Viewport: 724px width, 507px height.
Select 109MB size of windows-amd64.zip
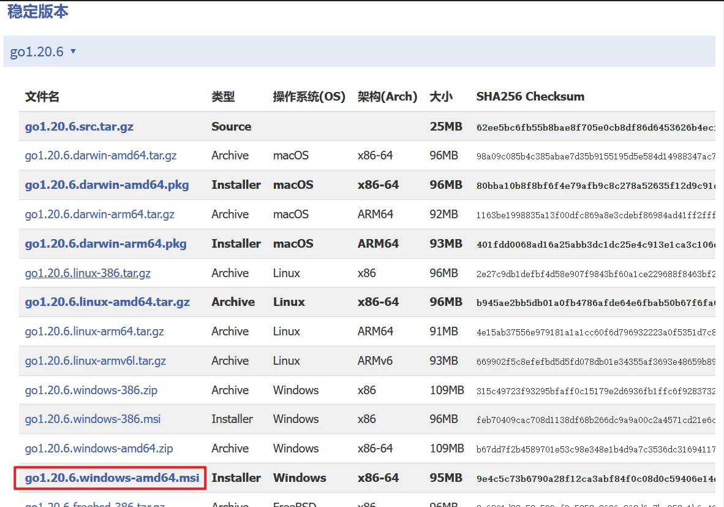coord(447,448)
